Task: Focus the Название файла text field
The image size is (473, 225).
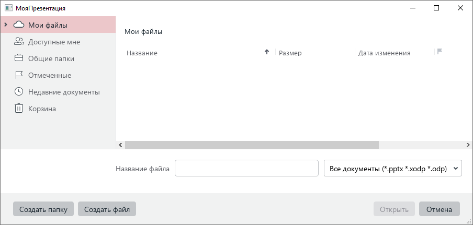Action: click(246, 169)
